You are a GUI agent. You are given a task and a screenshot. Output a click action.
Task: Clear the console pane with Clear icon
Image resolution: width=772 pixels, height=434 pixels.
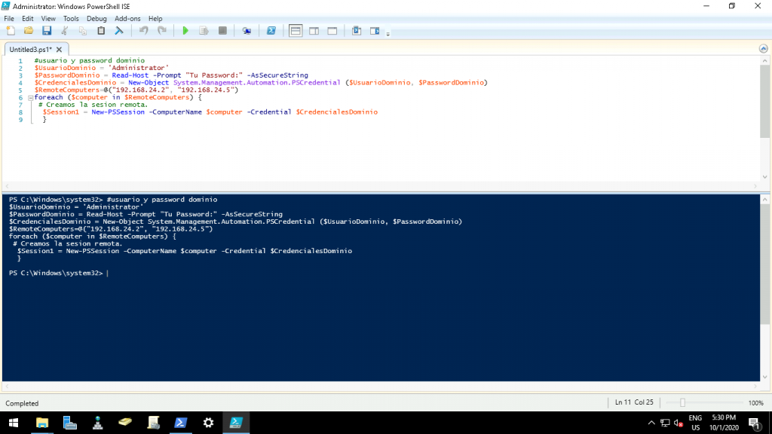119,31
